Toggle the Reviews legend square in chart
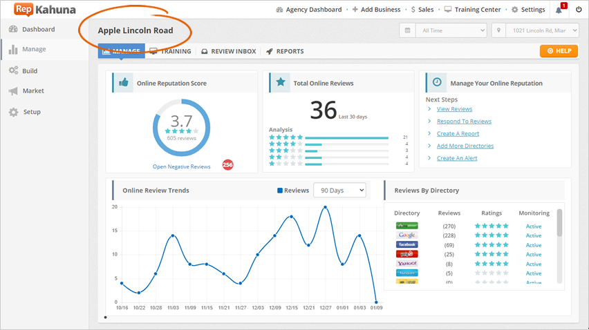589x330 pixels. [x=280, y=191]
